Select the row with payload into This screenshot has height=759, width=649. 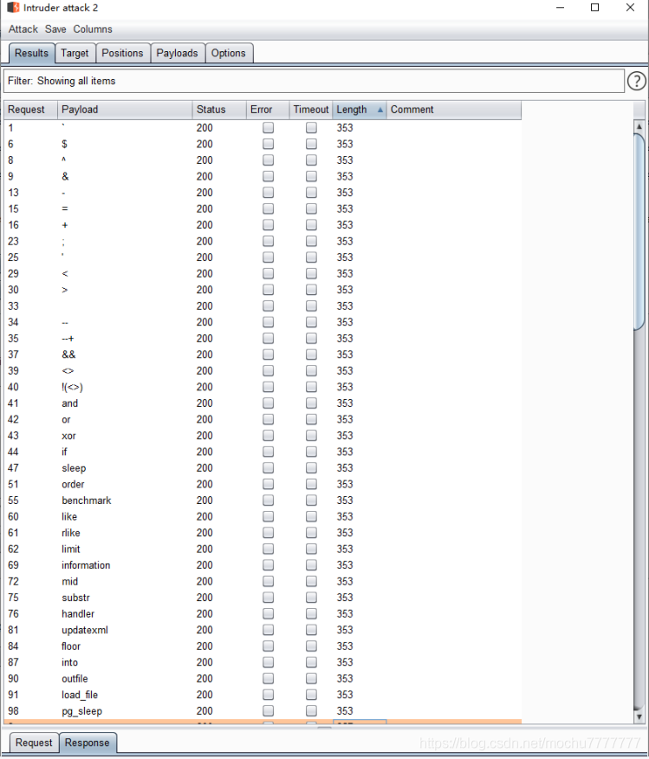263,663
